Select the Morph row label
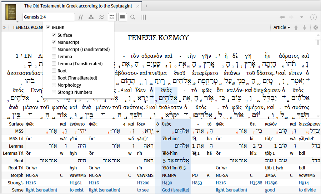This screenshot has width=321, height=194. (x=17, y=175)
